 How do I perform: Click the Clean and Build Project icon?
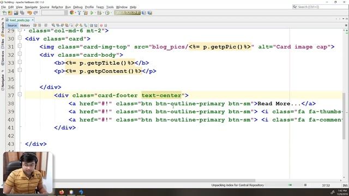pos(86,13)
